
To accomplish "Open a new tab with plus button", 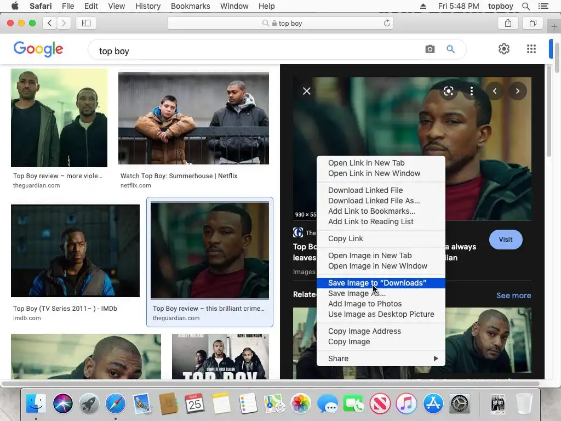I will click(x=554, y=26).
